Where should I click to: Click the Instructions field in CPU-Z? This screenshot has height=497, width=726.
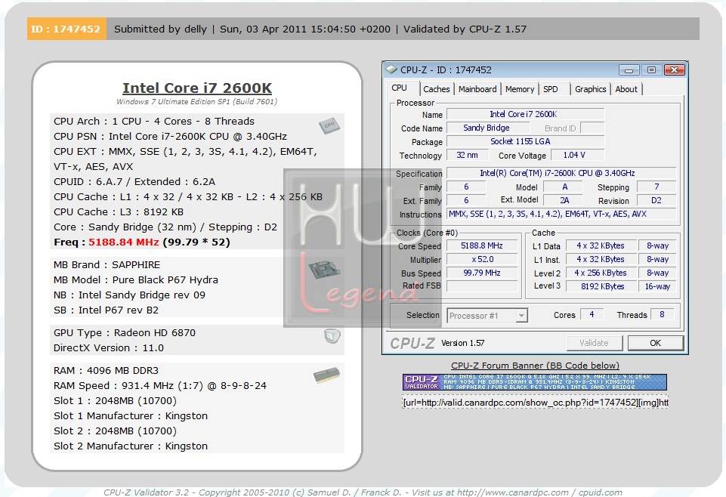point(561,214)
